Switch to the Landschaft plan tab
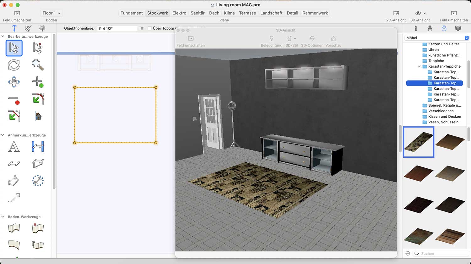Image resolution: width=471 pixels, height=264 pixels. click(271, 13)
